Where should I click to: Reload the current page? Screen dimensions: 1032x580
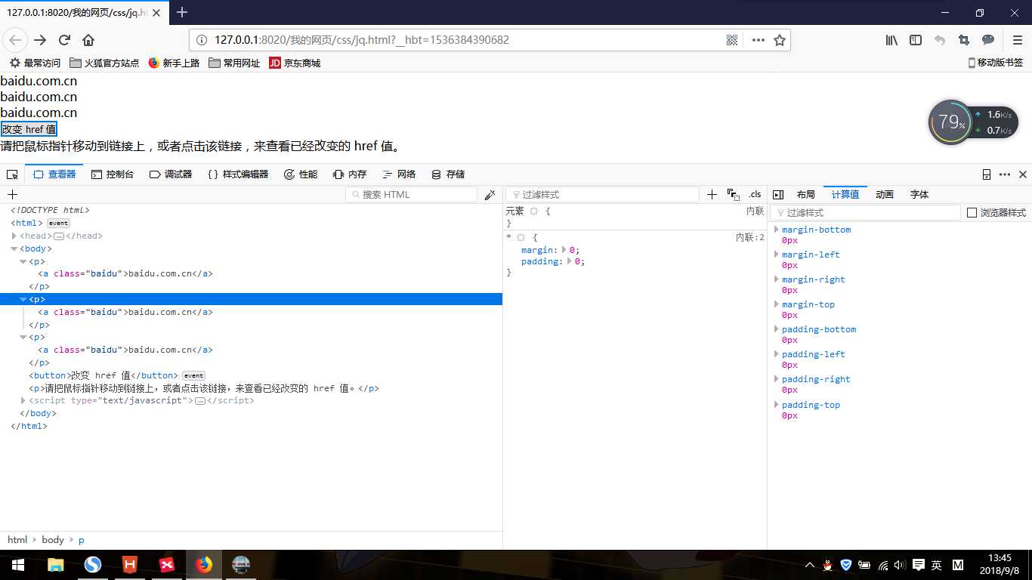click(x=64, y=40)
